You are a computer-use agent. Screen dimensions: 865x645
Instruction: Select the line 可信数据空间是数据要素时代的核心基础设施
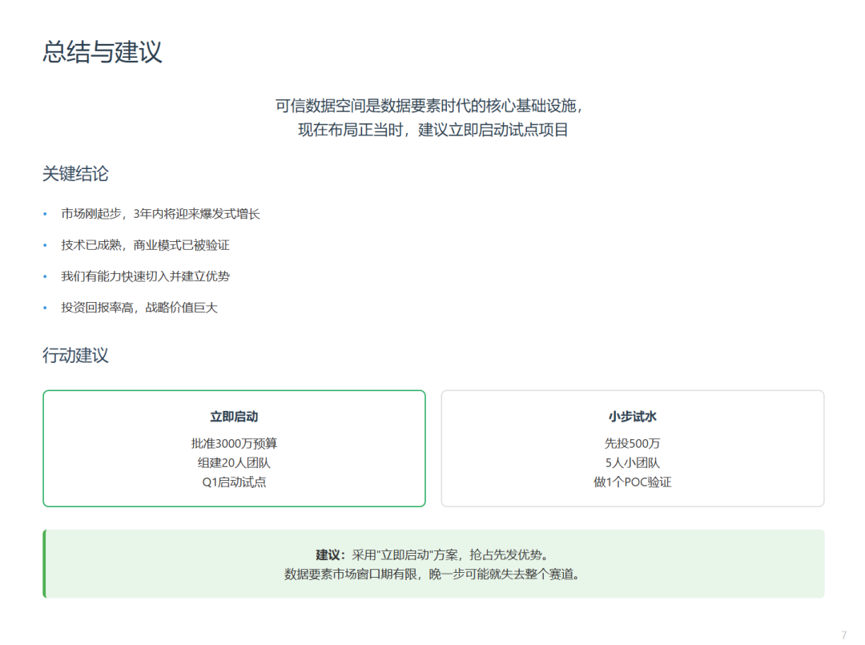coord(430,106)
